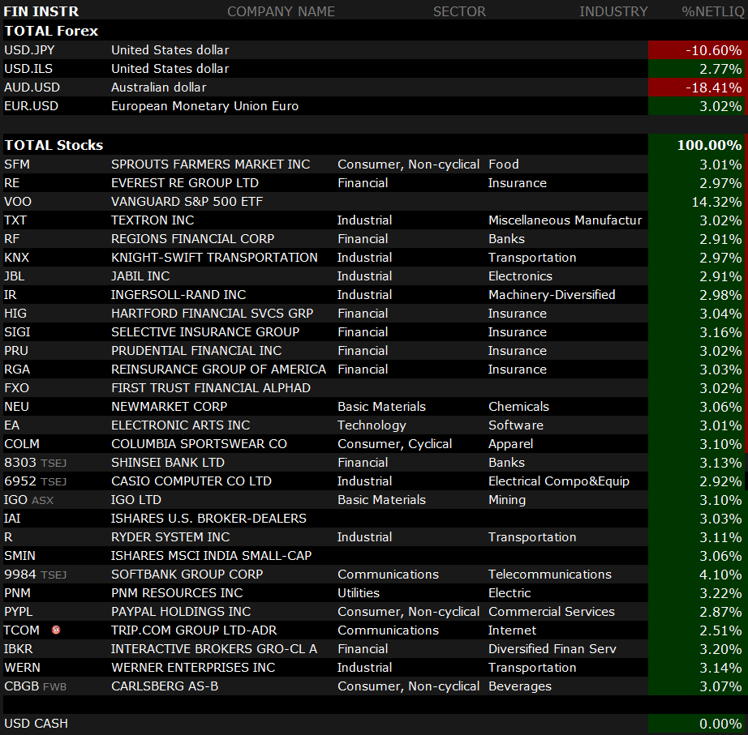Select the RGA ticker
The width and height of the screenshot is (748, 735).
tap(17, 370)
